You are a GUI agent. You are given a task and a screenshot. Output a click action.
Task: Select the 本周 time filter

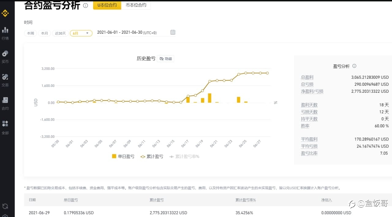point(31,33)
